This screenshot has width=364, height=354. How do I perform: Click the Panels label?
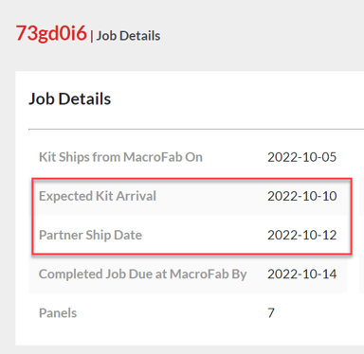tap(58, 313)
